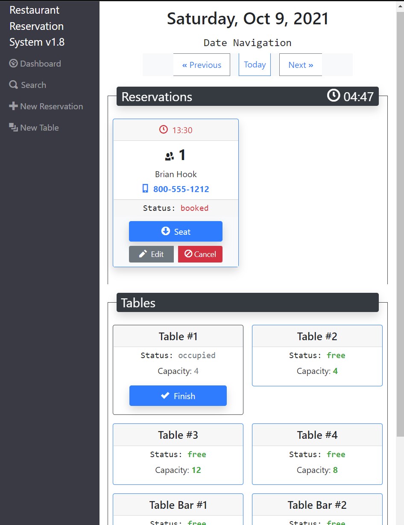This screenshot has width=404, height=525.
Task: Click the checkmark icon on Finish button
Action: tap(165, 396)
